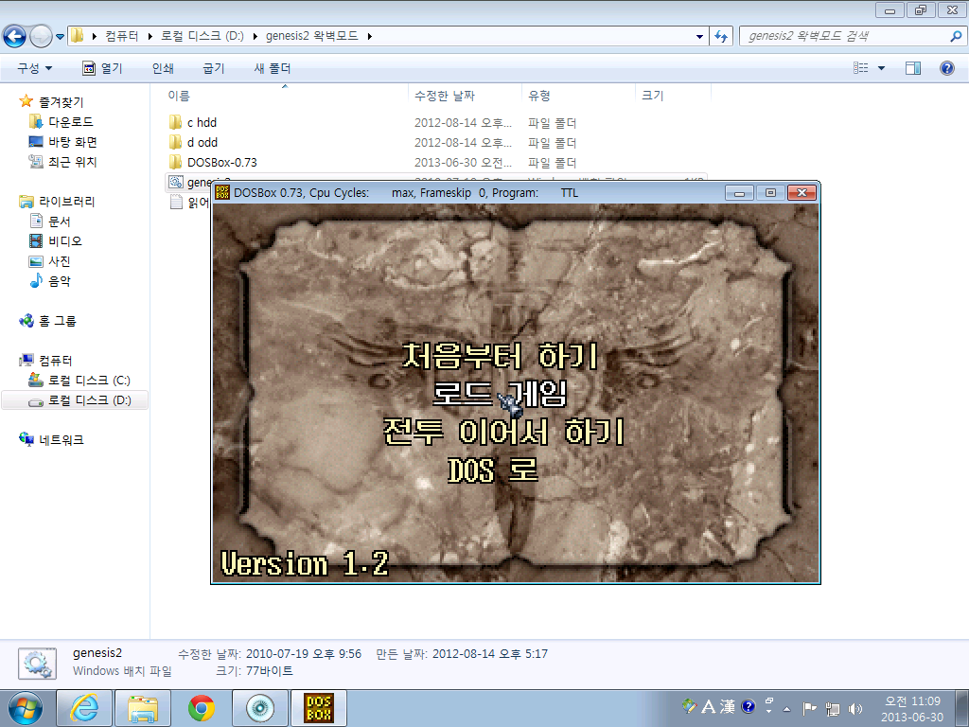Click the genesis2 왁벽모드 search box
This screenshot has width=969, height=727.
click(x=843, y=36)
